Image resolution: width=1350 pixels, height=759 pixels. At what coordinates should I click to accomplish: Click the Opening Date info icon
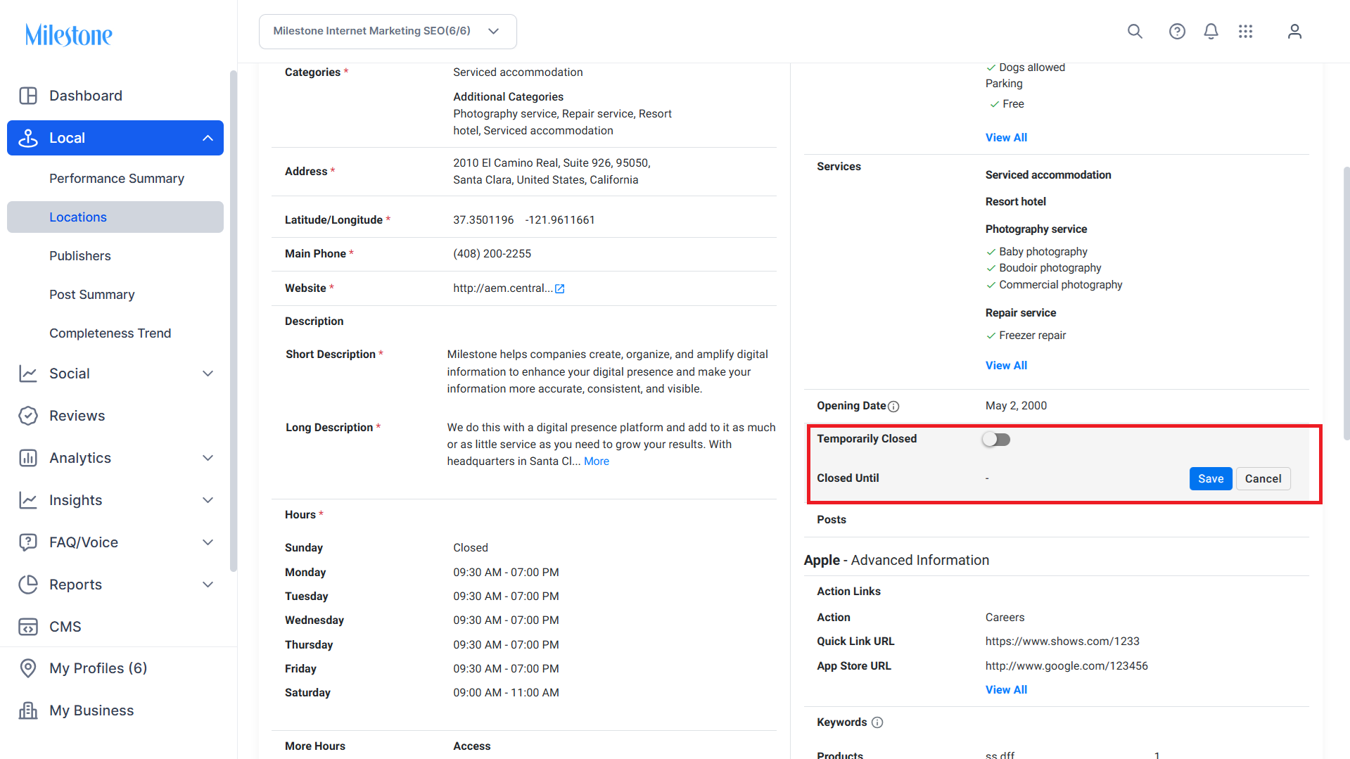(x=893, y=407)
